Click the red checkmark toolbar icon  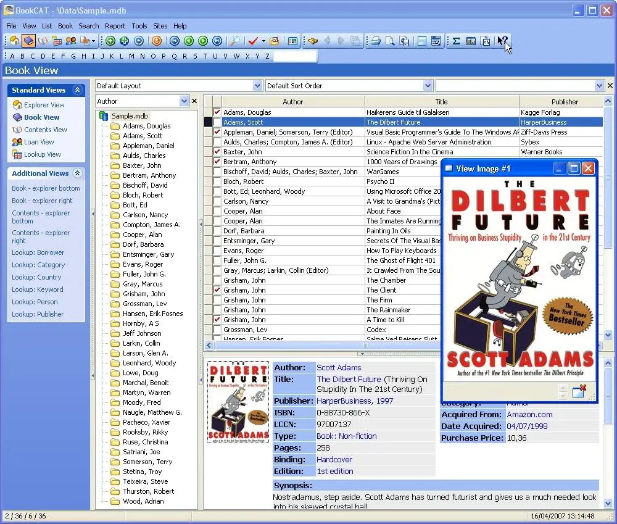(x=253, y=41)
